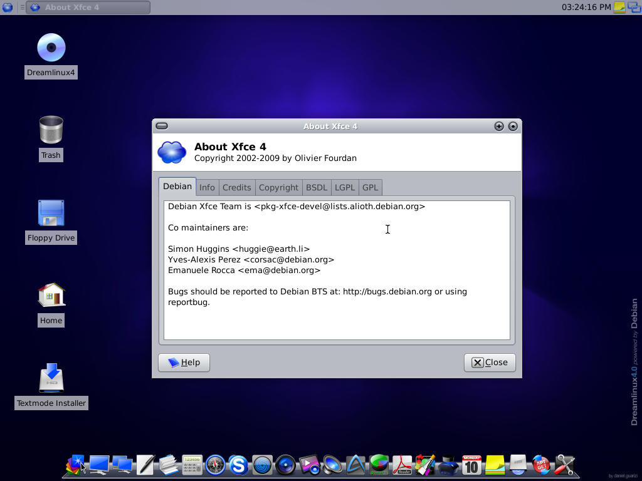
Task: Launch the APT GET package manager icon
Action: (x=541, y=465)
